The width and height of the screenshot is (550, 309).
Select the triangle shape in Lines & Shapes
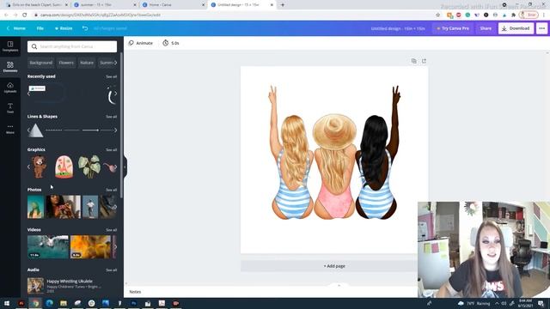tap(35, 130)
